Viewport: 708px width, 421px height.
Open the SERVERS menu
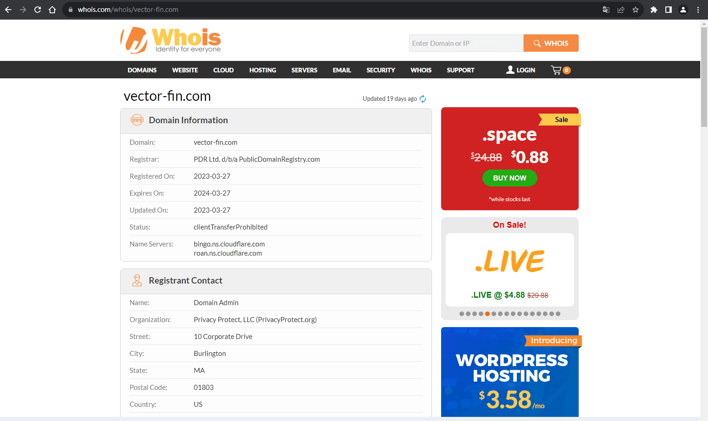304,70
